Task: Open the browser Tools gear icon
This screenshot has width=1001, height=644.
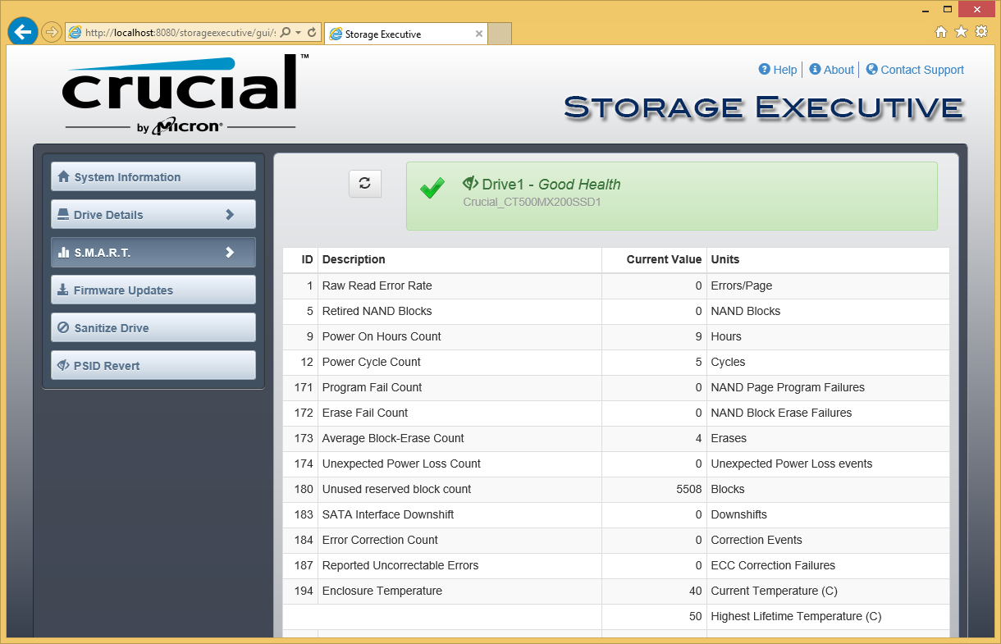Action: (x=981, y=31)
